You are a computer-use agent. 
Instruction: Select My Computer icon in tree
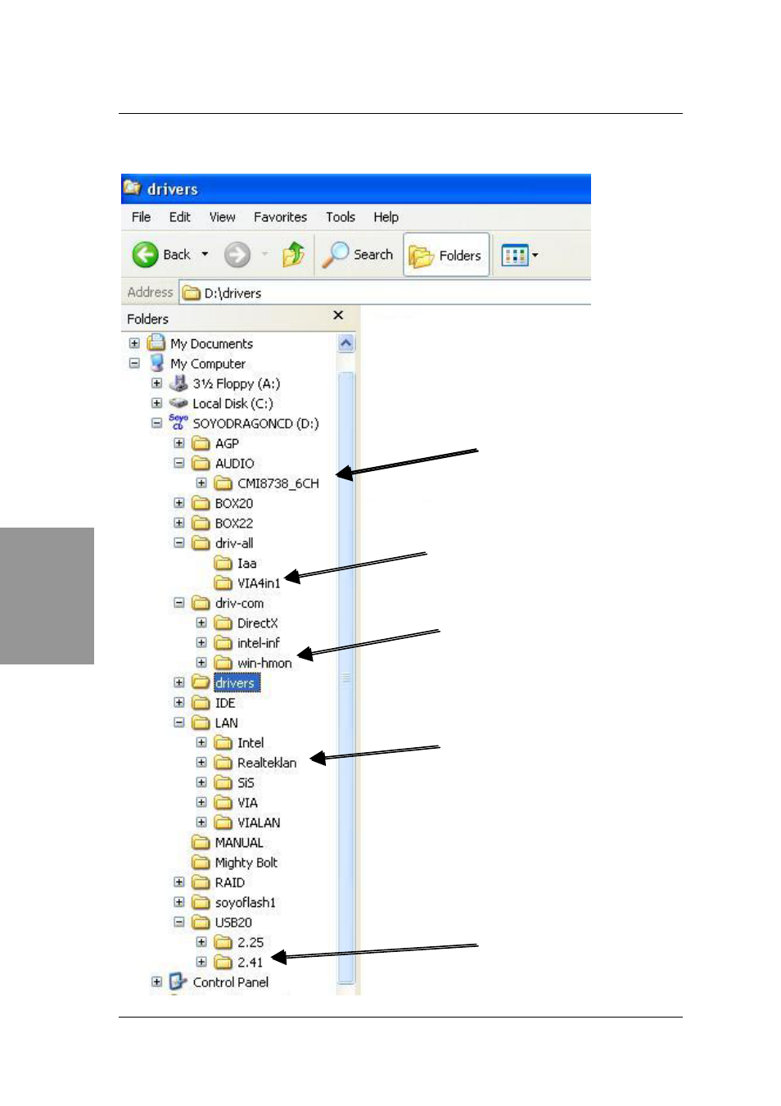click(156, 363)
